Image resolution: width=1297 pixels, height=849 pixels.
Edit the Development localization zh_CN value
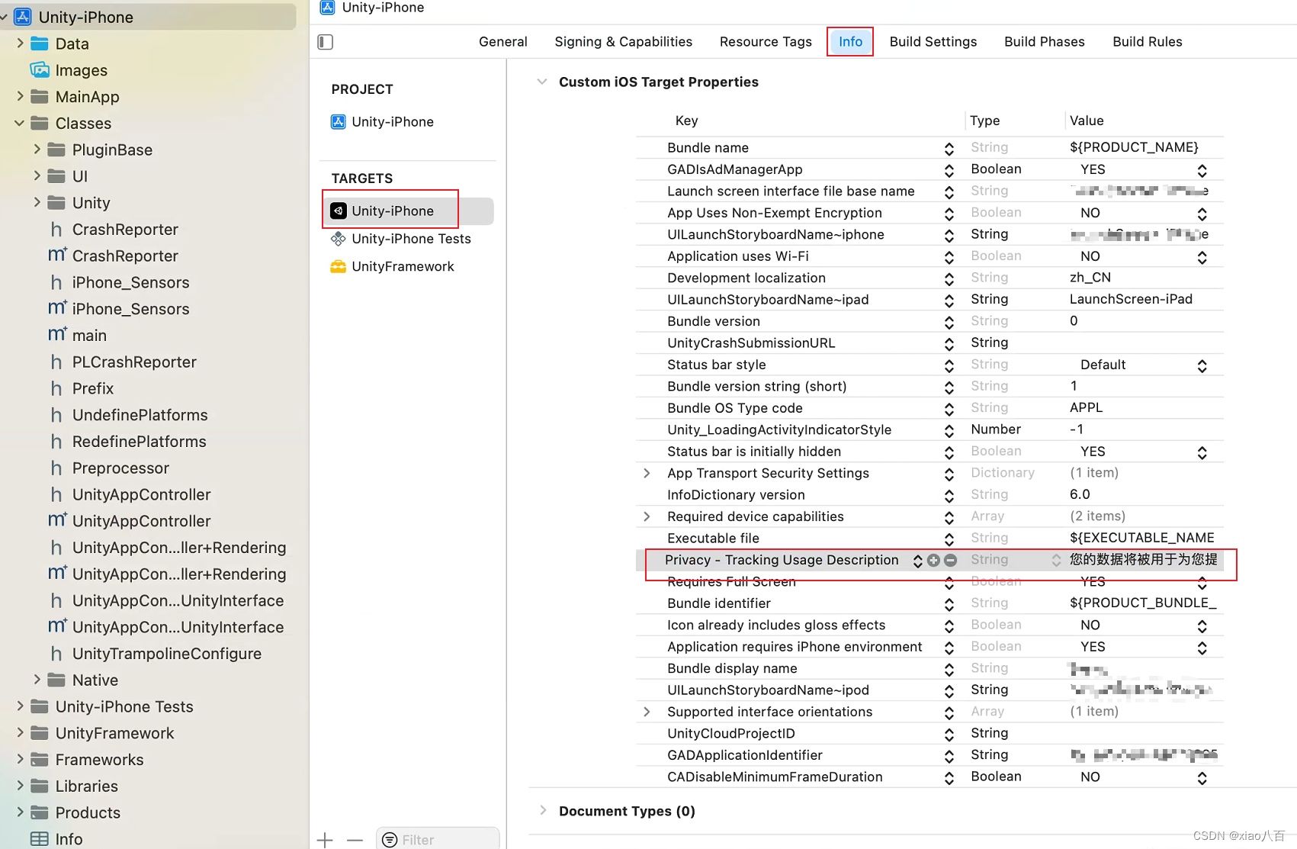(x=1090, y=278)
